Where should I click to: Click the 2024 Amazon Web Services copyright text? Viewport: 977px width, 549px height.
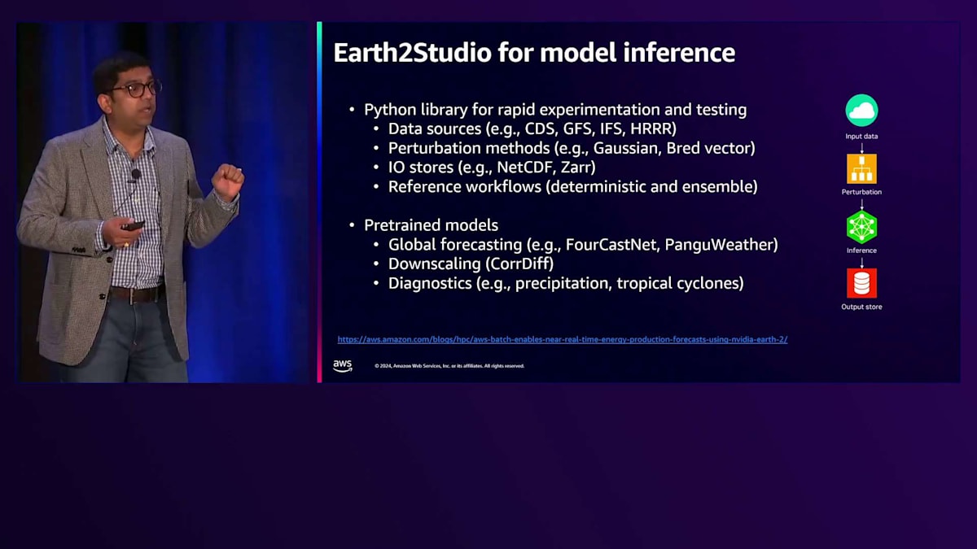tap(449, 366)
